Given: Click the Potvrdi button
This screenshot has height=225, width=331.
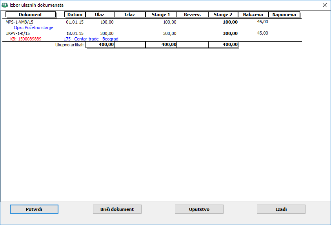Looking at the screenshot, I should coord(34,209).
